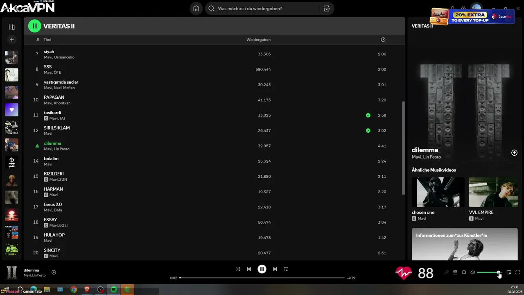Skip to the previous track

[x=249, y=269]
